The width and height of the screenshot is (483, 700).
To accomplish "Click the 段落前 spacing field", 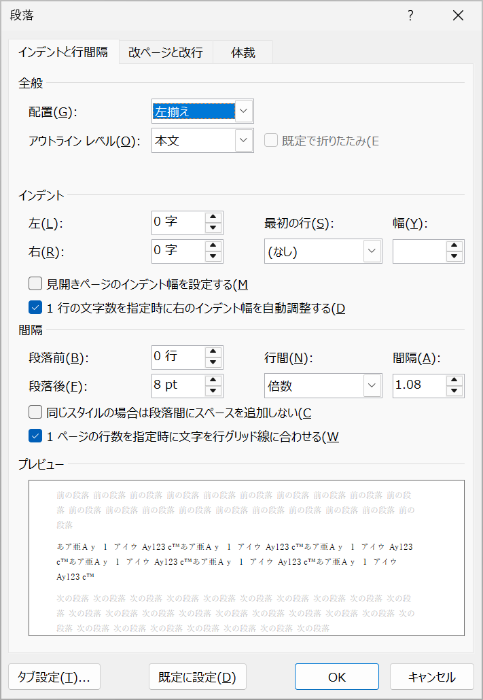I will point(179,357).
